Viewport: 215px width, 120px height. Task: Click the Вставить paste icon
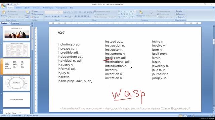point(4,13)
